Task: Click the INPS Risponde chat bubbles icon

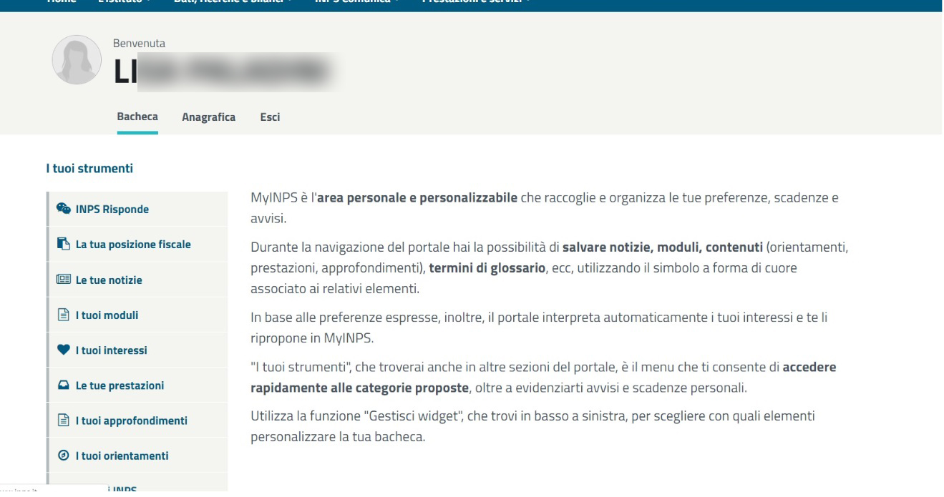Action: tap(63, 210)
